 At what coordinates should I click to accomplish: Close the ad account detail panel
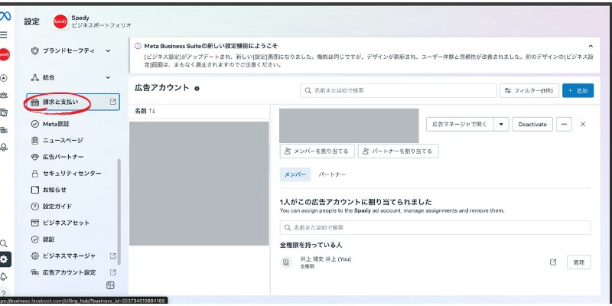pos(583,124)
